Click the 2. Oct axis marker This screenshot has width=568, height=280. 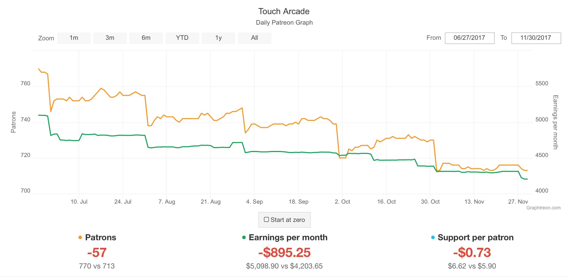coord(342,202)
